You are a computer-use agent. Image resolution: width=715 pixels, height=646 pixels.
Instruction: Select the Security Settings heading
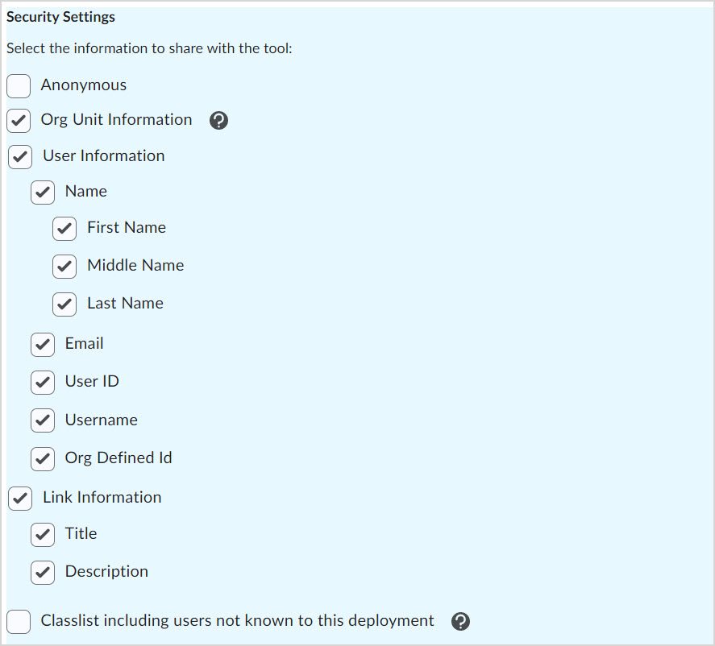[x=60, y=17]
